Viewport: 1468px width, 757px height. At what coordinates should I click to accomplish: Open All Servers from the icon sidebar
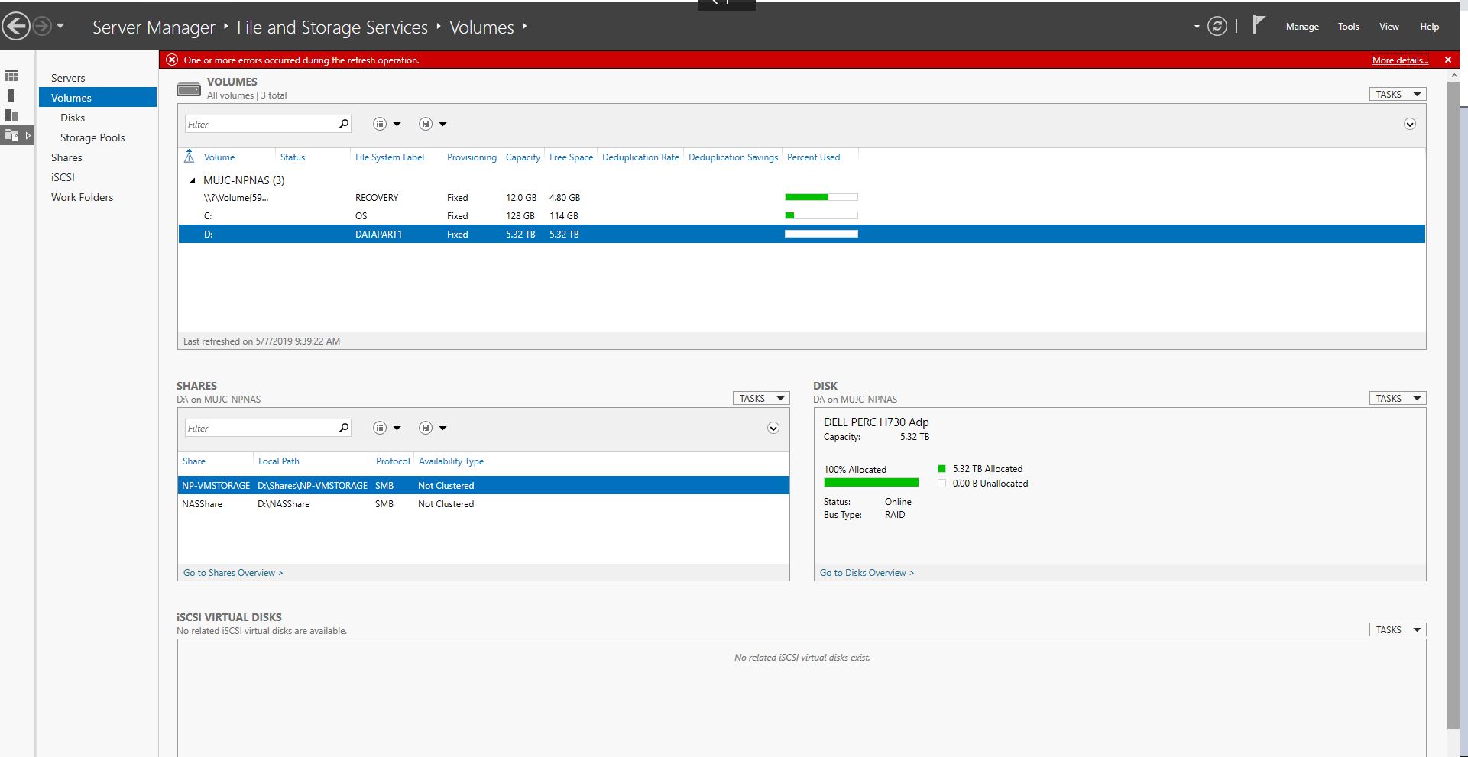coord(11,115)
